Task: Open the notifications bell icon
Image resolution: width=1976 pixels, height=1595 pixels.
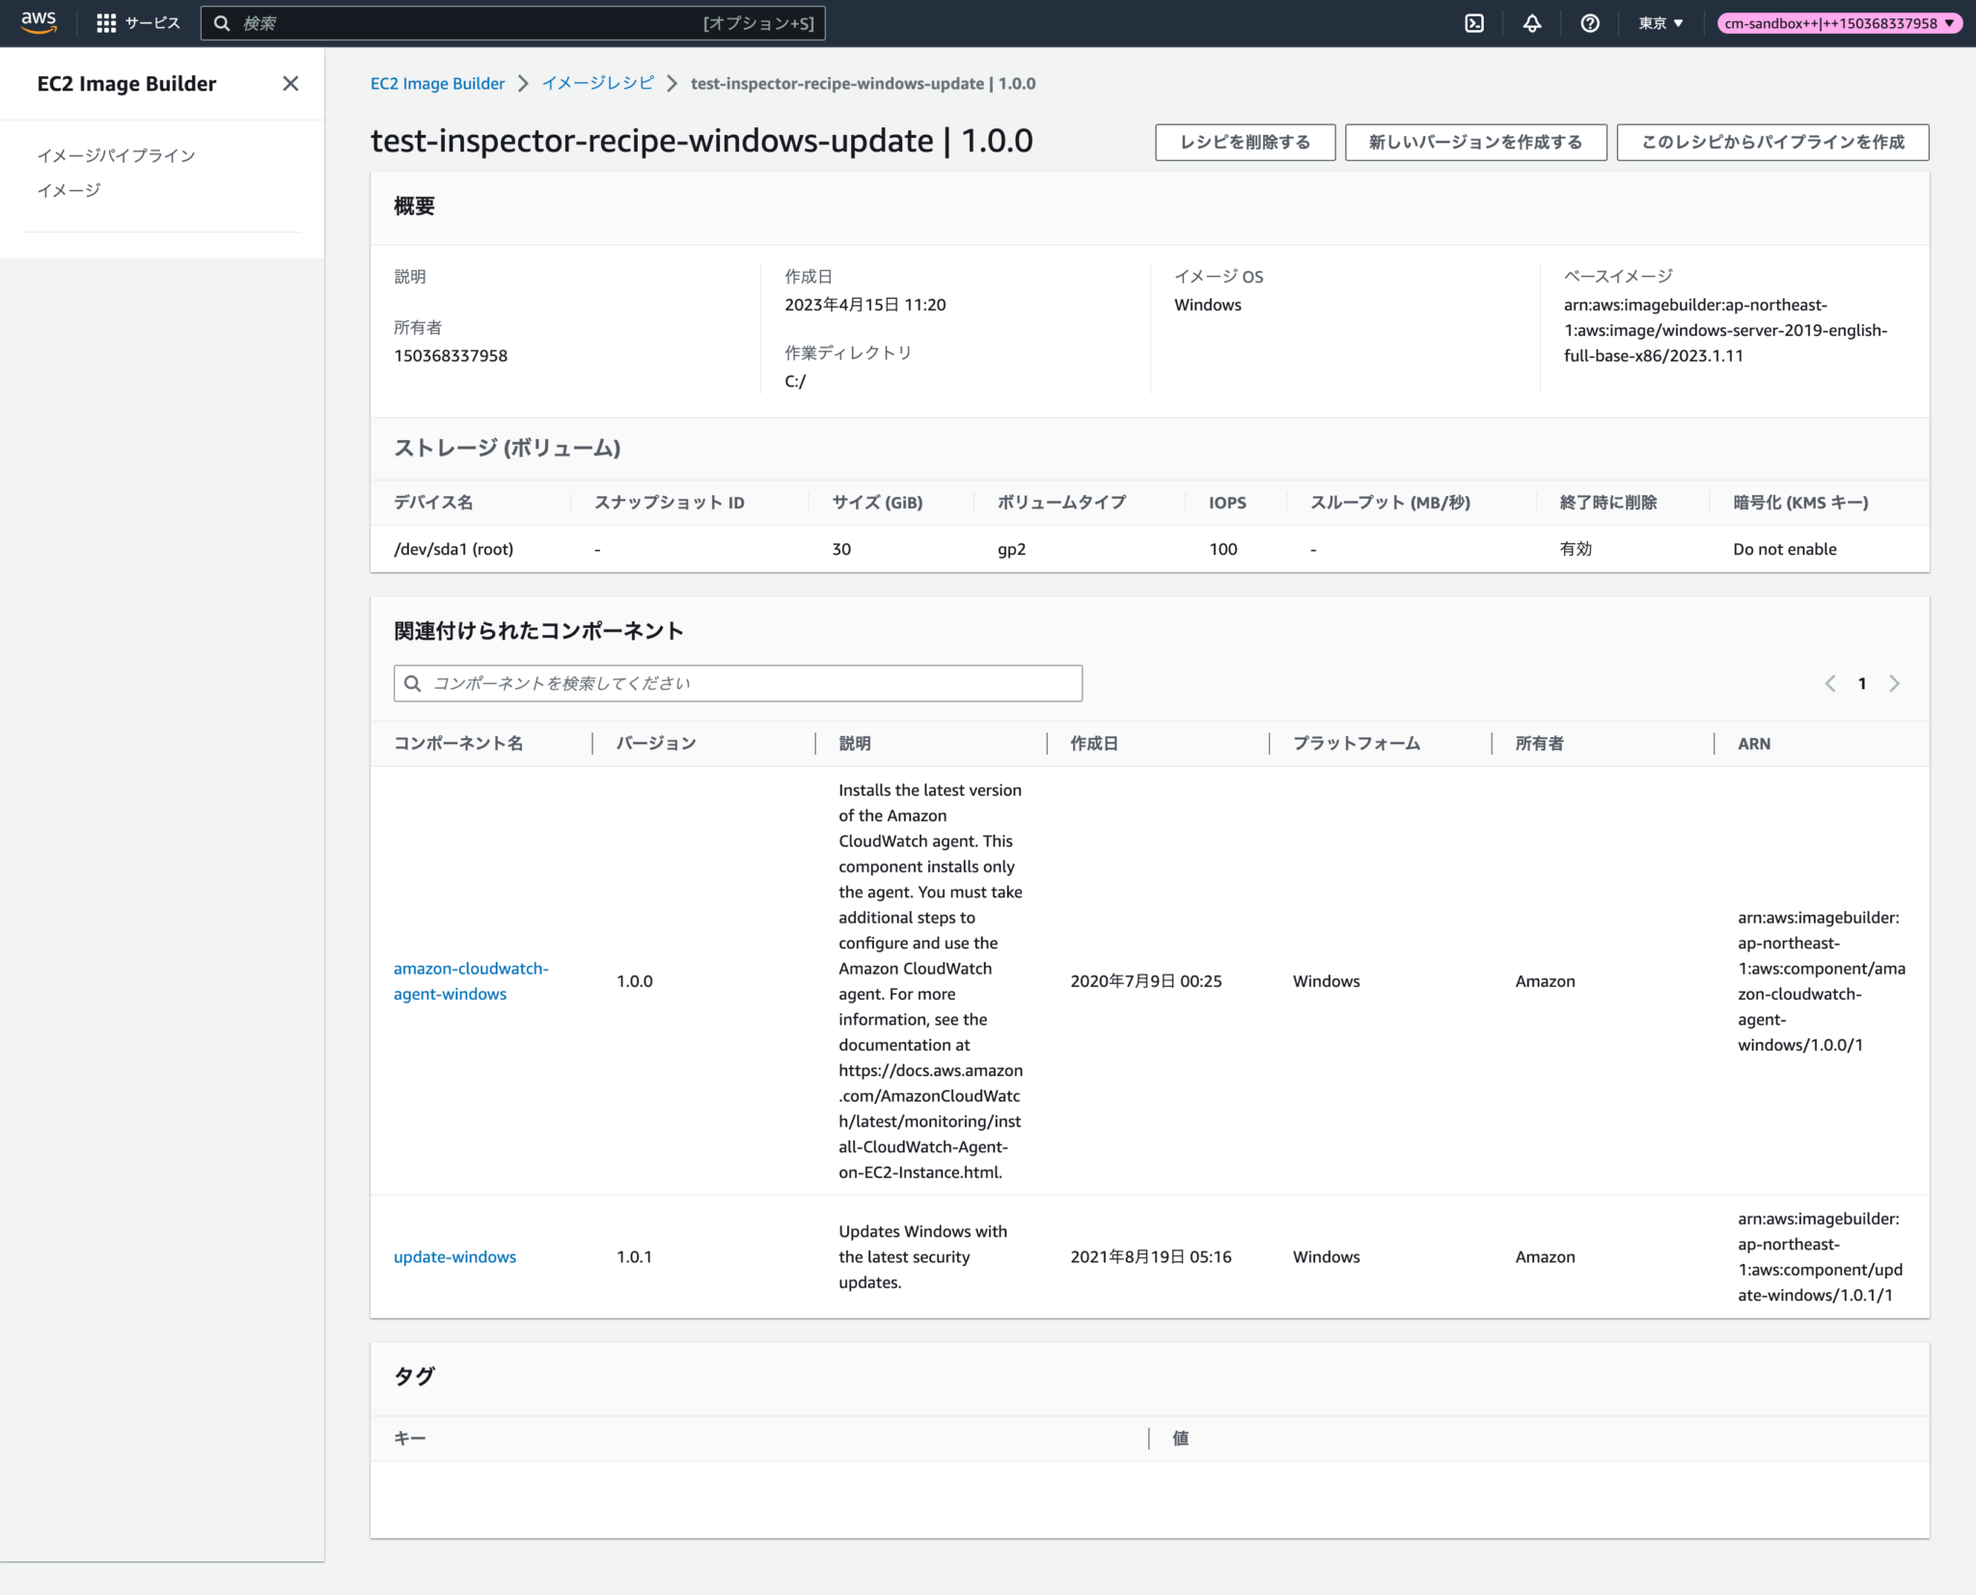Action: 1533,22
